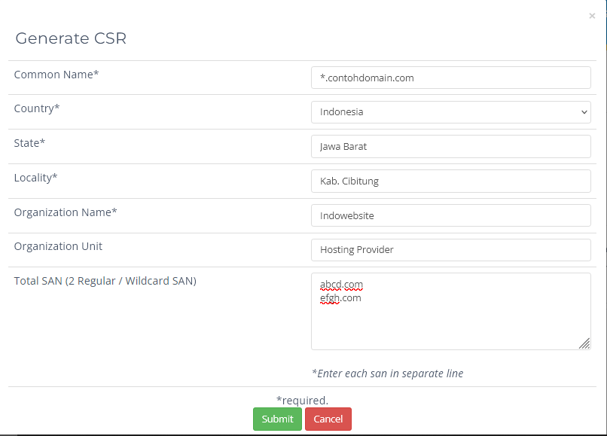Grab the SAN textarea resize handle
Screen dimensions: 607x436
point(584,343)
